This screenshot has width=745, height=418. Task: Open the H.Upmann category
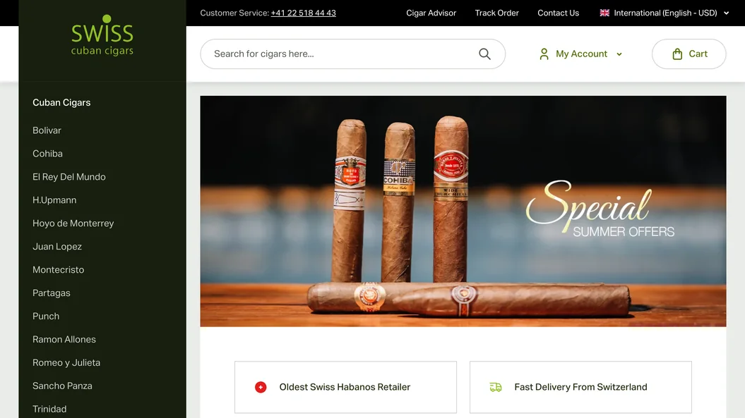pyautogui.click(x=54, y=200)
